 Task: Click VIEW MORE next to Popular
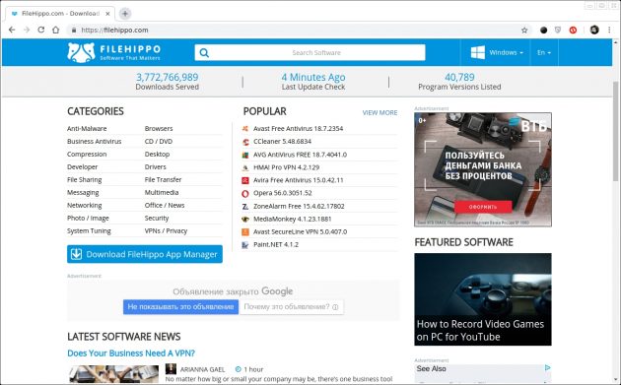pyautogui.click(x=379, y=113)
